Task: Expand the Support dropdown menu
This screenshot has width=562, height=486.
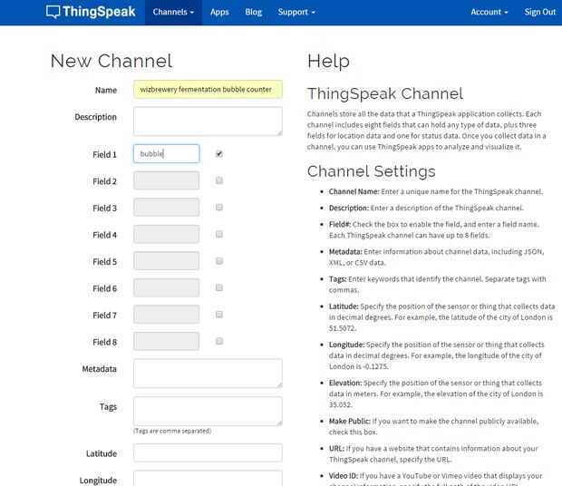Action: click(x=296, y=12)
